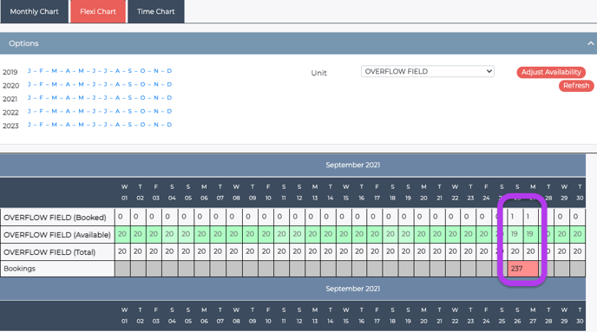The image size is (597, 332).
Task: Open the Time Chart tab
Action: pyautogui.click(x=155, y=11)
